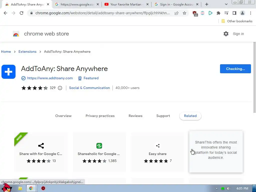Click the Share with for Google share icon
Image resolution: width=256 pixels, height=192 pixels.
coord(41,146)
